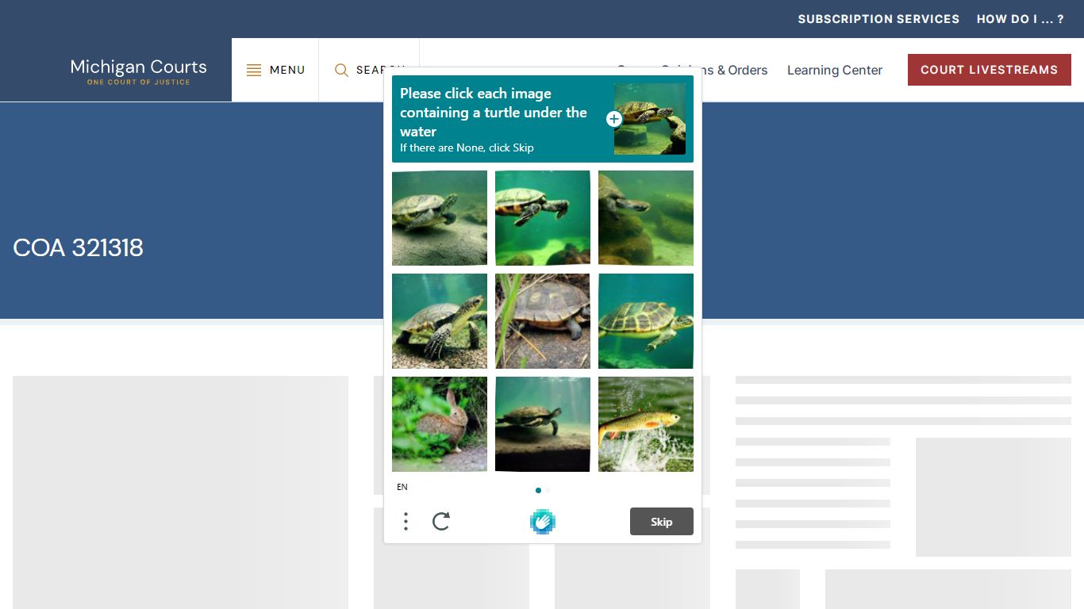Select the yellow-striped turtle swimming tile

tap(646, 321)
